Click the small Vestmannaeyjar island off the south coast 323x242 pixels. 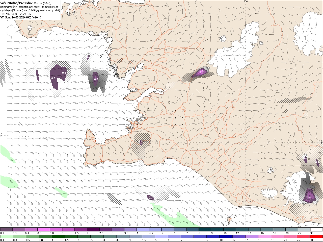[x=230, y=220]
